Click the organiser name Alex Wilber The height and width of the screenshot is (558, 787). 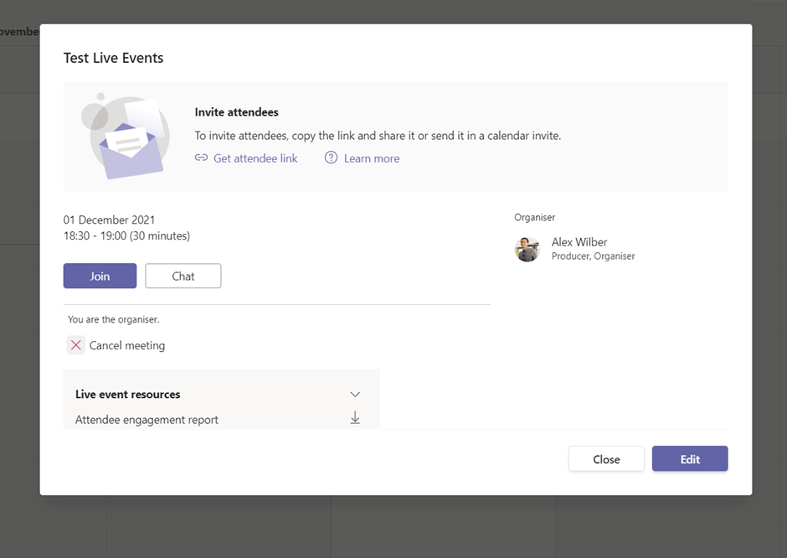click(579, 242)
